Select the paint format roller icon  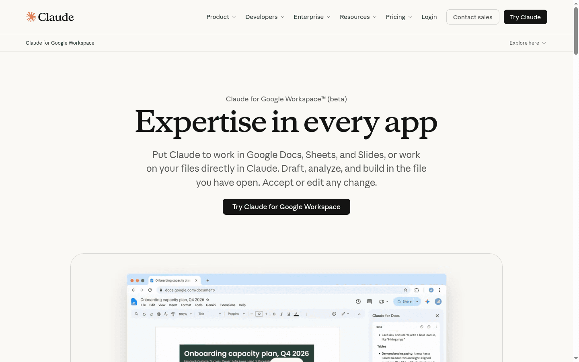173,314
